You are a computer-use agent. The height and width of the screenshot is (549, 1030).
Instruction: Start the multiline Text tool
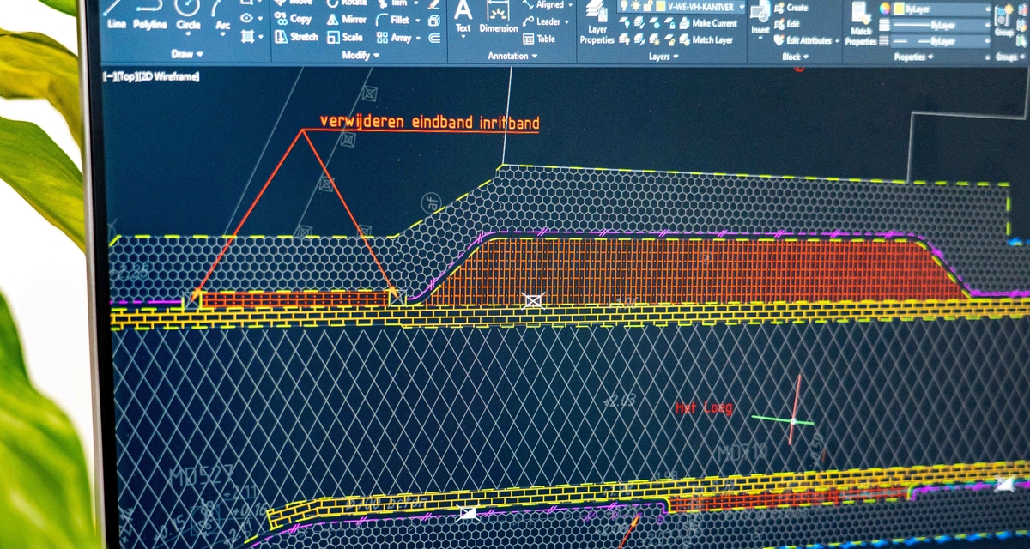tap(463, 18)
